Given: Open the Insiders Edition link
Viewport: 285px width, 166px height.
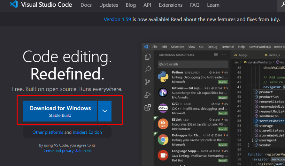Looking at the screenshot, I should click(87, 132).
